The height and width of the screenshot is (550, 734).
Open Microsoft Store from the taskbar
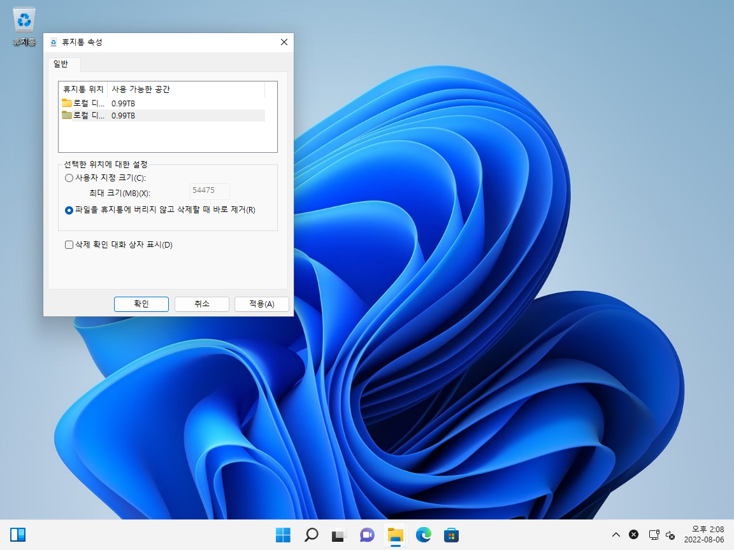[x=451, y=535]
